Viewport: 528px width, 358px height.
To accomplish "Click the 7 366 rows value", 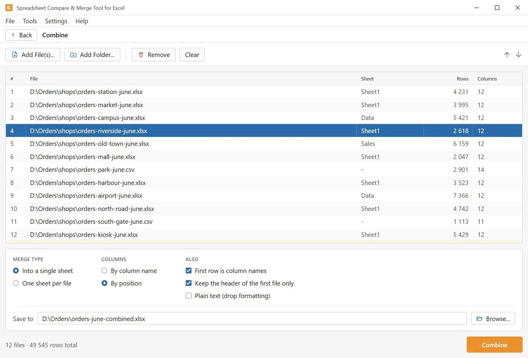I will [461, 195].
